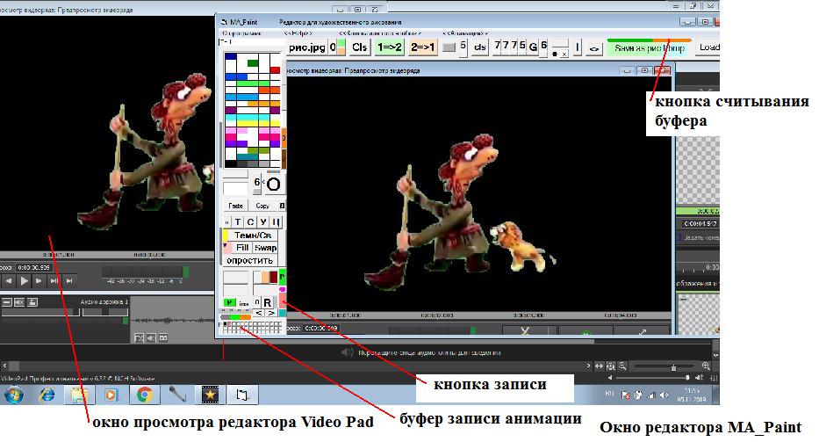Click the speaker volume icon in the system tray
The width and height of the screenshot is (819, 442).
click(x=664, y=395)
